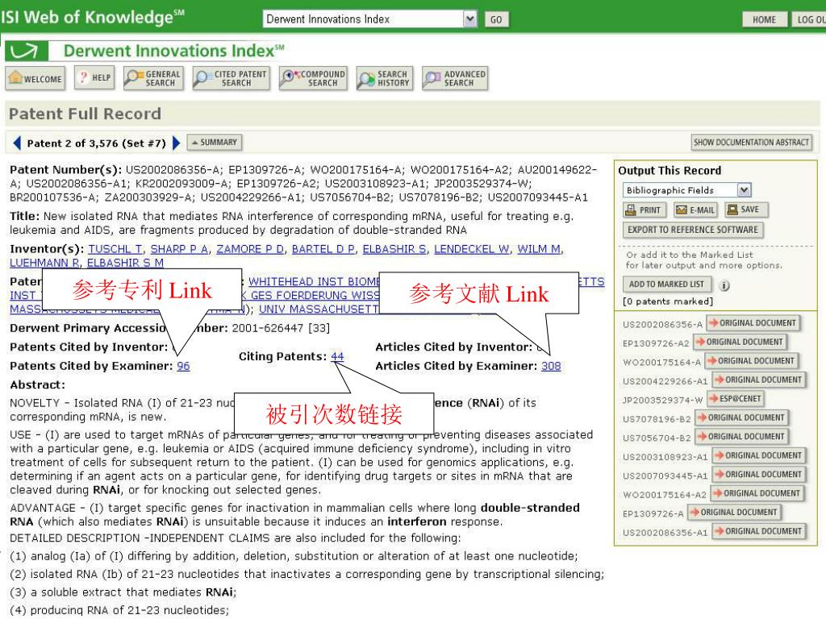This screenshot has width=826, height=619.
Task: Open inventor TUSCHL T link
Action: click(115, 249)
